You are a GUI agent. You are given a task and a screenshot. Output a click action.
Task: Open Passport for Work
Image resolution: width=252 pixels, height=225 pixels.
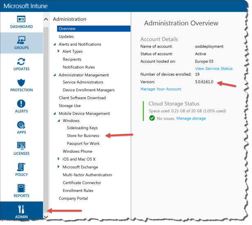point(83,143)
